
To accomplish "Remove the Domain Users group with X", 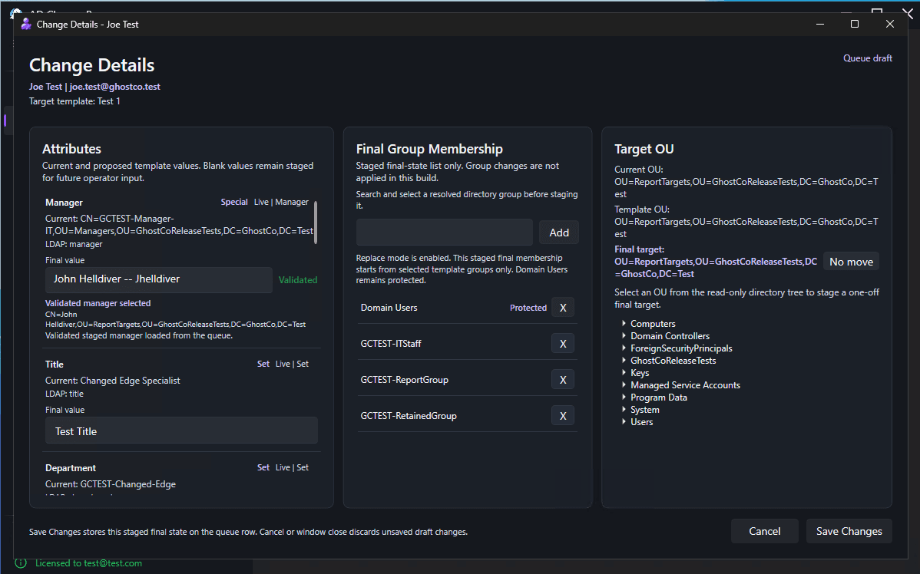I will point(563,308).
